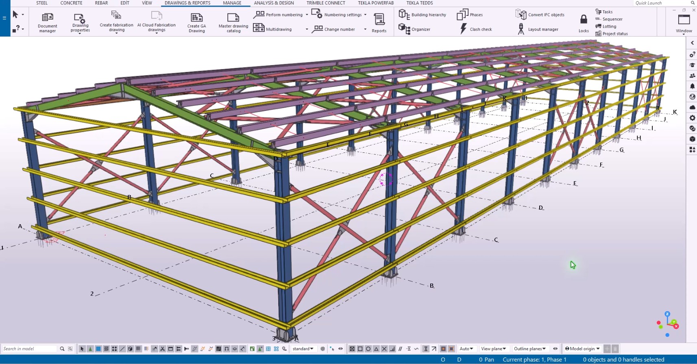Toggle Snap to center points circle switch
Image resolution: width=697 pixels, height=364 pixels.
pos(368,349)
